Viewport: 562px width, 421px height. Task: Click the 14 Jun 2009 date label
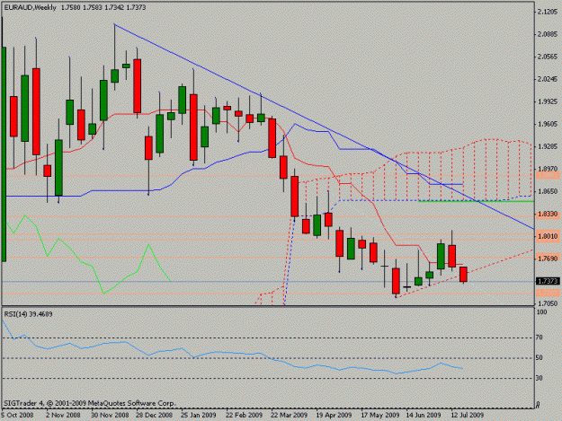(424, 415)
